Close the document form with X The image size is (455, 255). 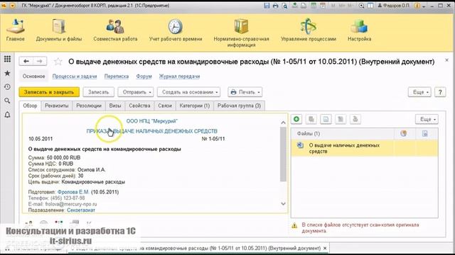point(447,60)
